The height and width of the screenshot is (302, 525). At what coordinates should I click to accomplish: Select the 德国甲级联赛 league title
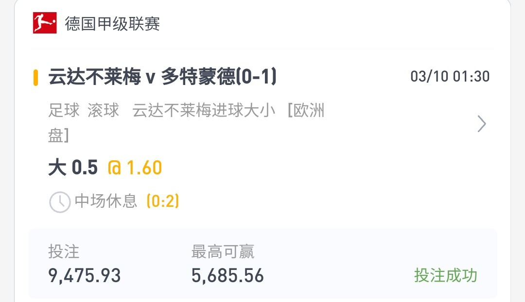coord(112,23)
